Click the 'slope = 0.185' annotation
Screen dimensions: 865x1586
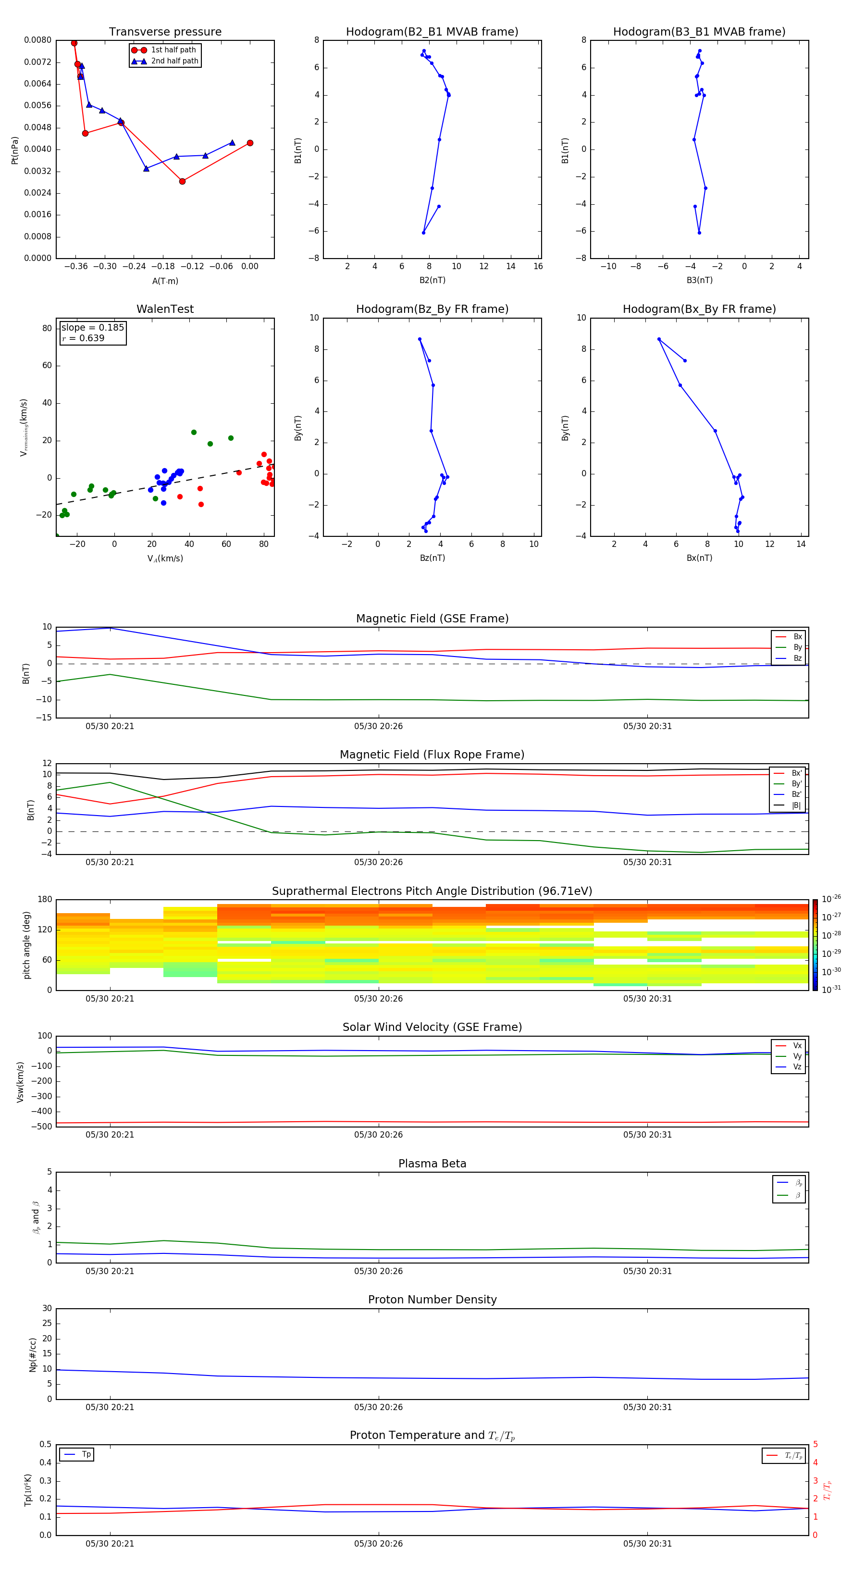pos(93,328)
